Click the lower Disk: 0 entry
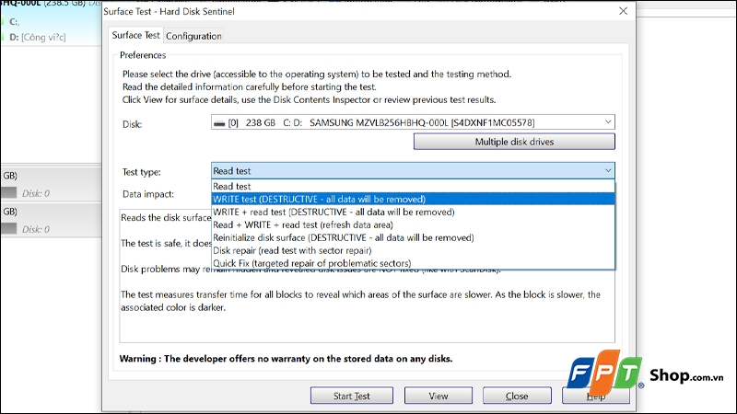This screenshot has height=414, width=737. [36, 229]
